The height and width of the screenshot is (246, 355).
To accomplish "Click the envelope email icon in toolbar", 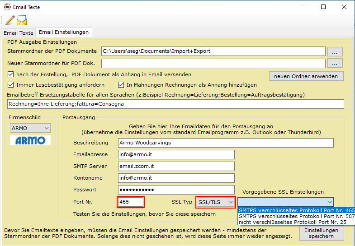I will point(22,20).
